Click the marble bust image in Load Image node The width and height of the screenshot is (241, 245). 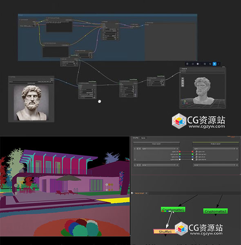click(31, 103)
